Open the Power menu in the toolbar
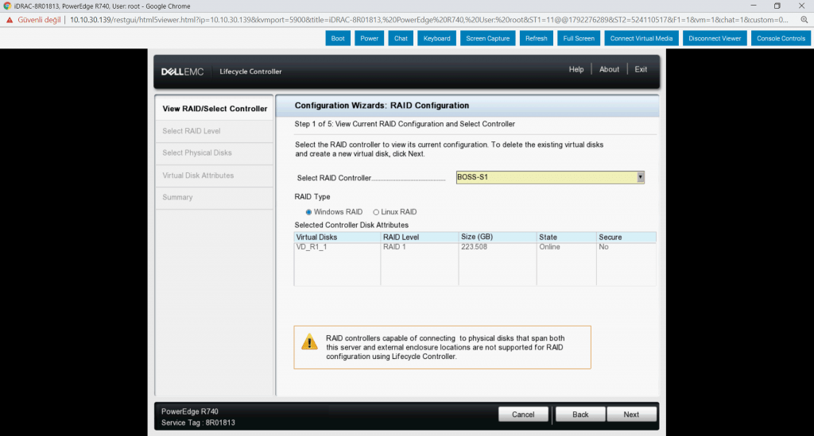The image size is (814, 436). tap(369, 38)
